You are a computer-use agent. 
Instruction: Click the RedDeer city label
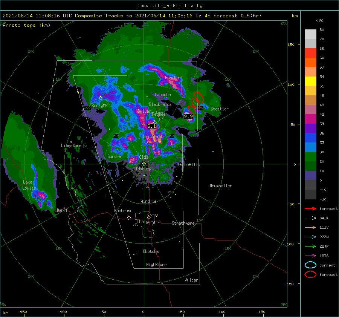160,114
